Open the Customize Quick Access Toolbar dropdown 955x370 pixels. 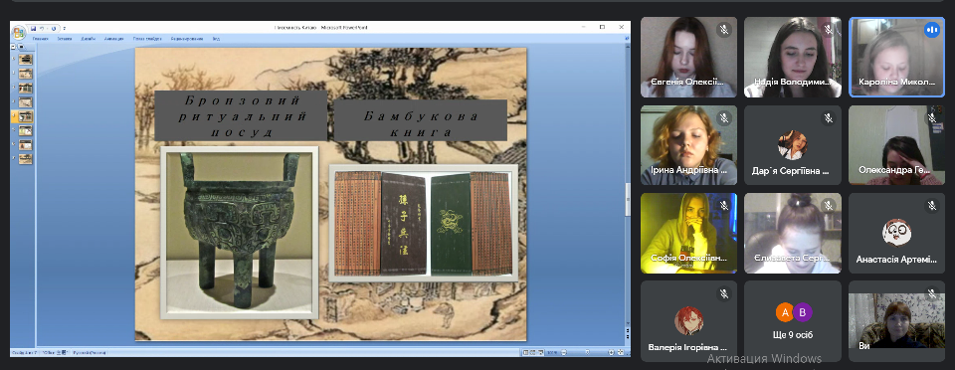coord(64,29)
